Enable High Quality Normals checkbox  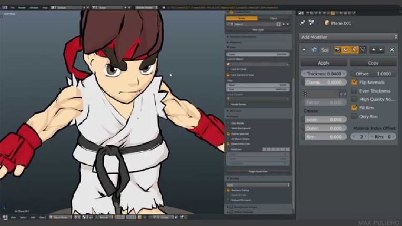[354, 99]
